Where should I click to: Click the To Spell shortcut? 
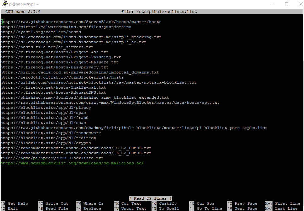tap(169, 208)
